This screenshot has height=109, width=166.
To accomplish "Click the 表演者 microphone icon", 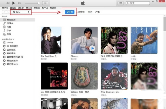I will coord(4,23).
